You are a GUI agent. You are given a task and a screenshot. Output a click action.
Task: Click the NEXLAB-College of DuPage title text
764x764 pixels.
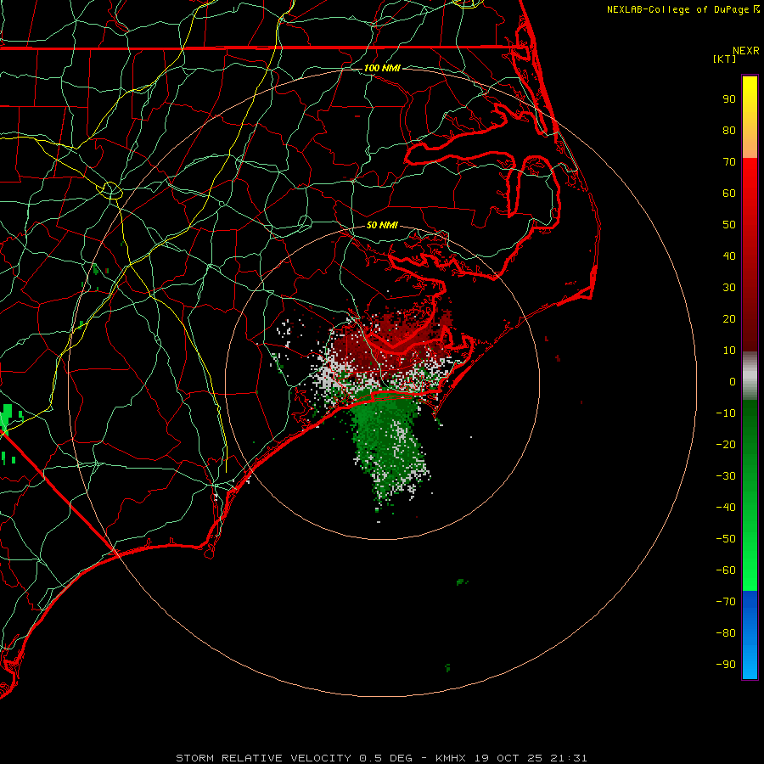683,9
